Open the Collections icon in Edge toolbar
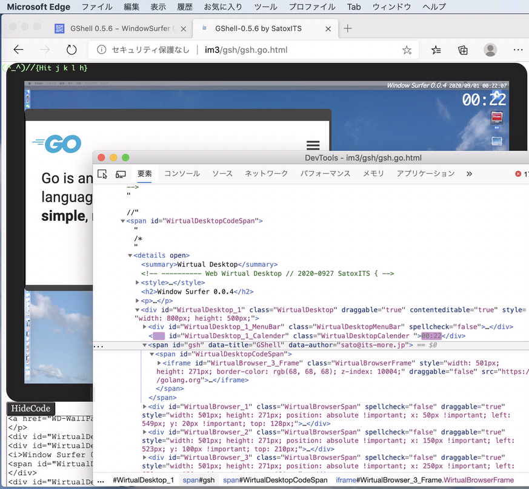 (x=463, y=50)
